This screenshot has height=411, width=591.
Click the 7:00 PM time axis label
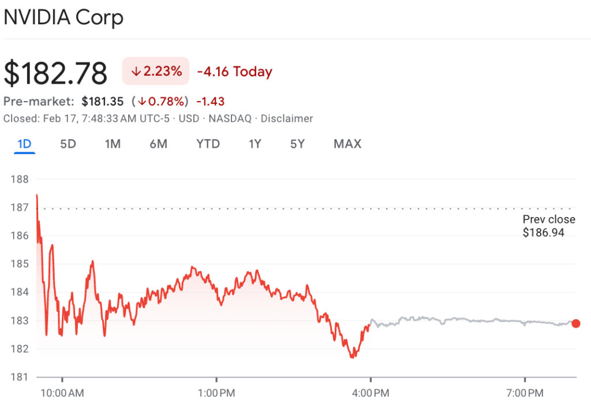click(525, 394)
